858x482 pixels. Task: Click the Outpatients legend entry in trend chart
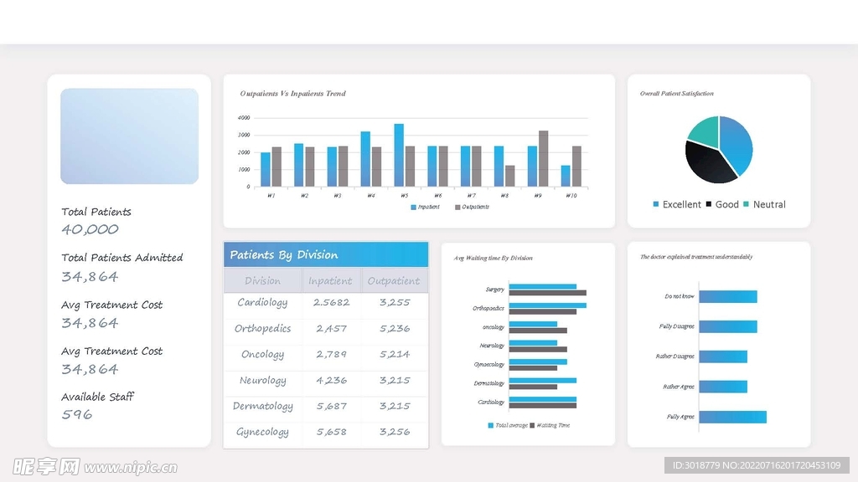click(474, 207)
